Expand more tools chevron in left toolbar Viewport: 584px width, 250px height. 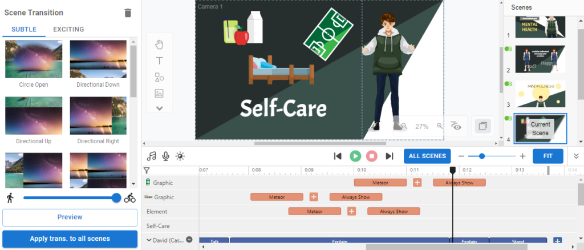tap(159, 108)
